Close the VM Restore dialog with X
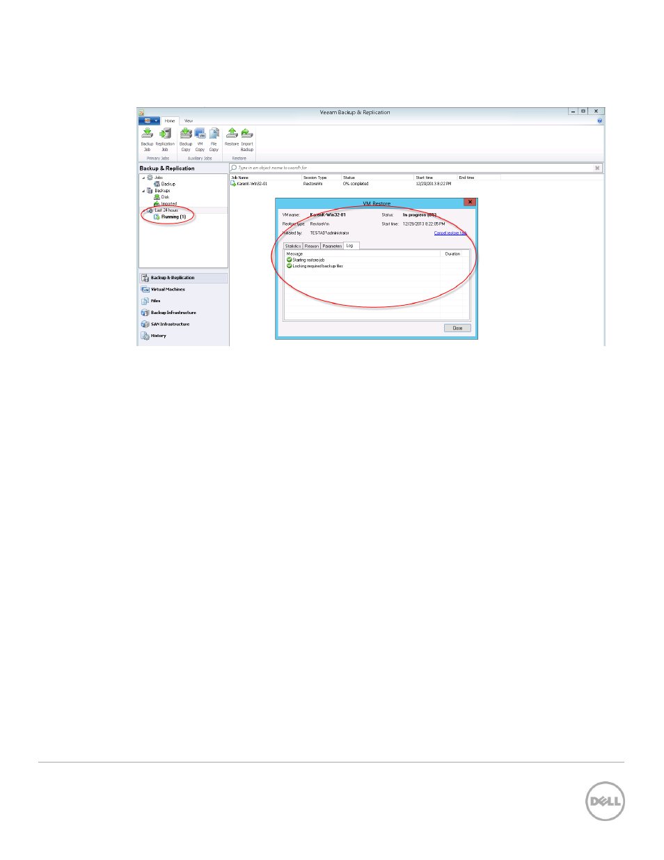664x860 pixels. point(470,202)
